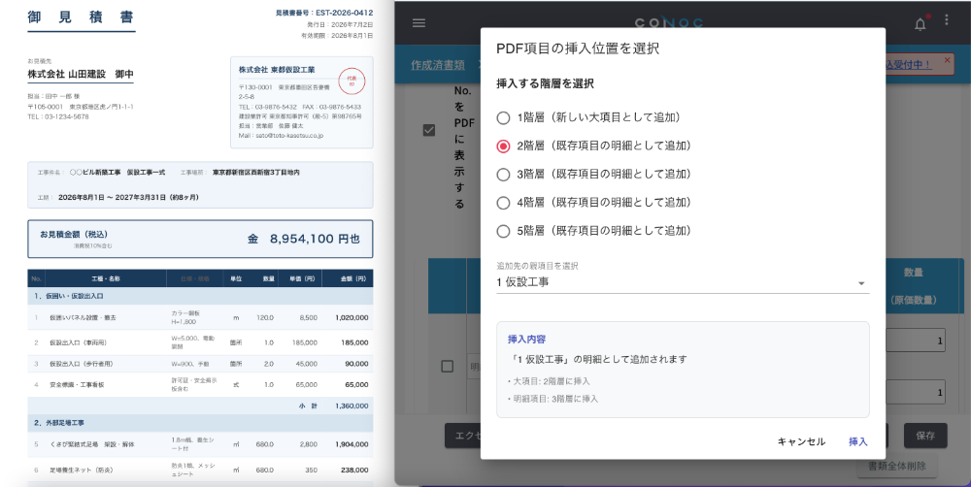Viewport: 971px width, 487px height.
Task: Click the キャンセル button
Action: point(801,441)
